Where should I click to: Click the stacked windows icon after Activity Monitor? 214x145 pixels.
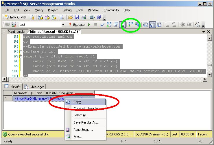99,17
